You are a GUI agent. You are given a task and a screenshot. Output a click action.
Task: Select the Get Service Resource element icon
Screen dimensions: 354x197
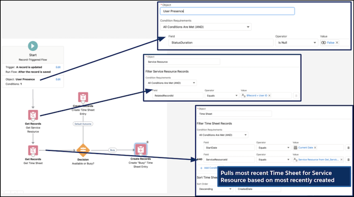point(33,115)
